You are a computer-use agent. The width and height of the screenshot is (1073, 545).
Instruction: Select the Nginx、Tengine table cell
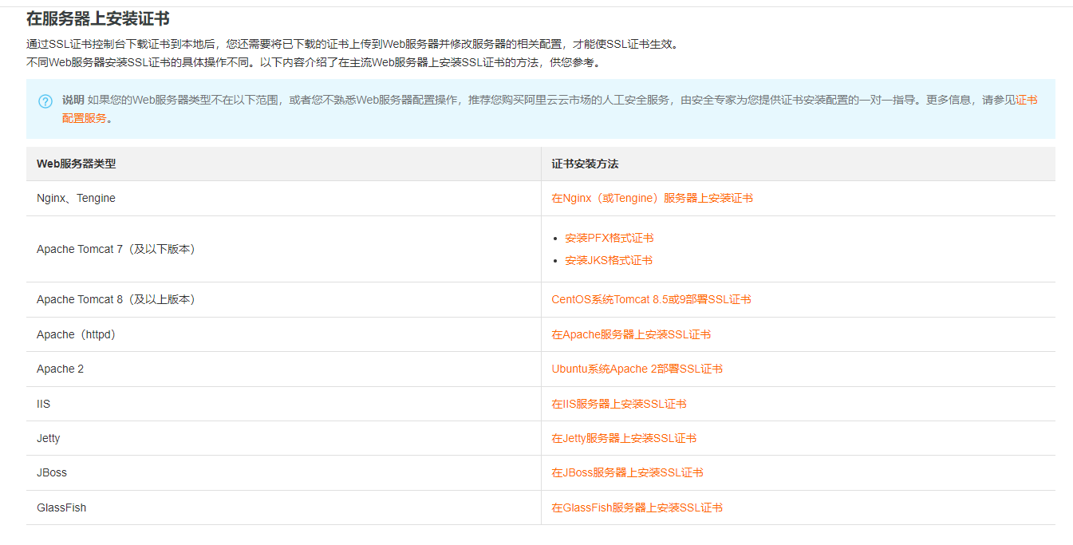pos(76,198)
